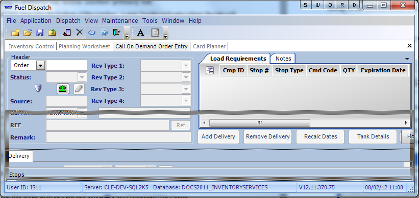Click the black X delete toolbar icon

(80, 33)
